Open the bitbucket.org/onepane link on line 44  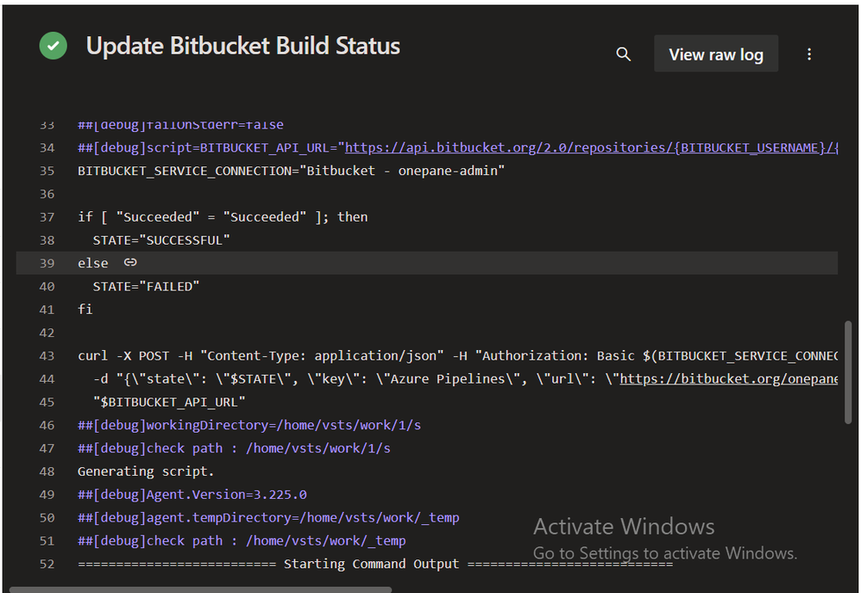click(729, 378)
